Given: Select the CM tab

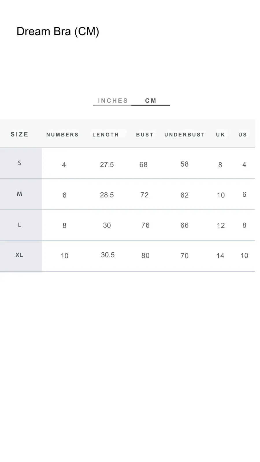Looking at the screenshot, I should (151, 101).
